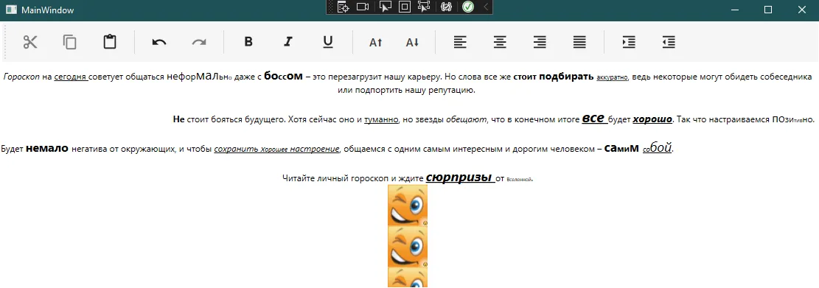Toggle italic formatting
Screen dimensions: 819x288
(x=287, y=42)
